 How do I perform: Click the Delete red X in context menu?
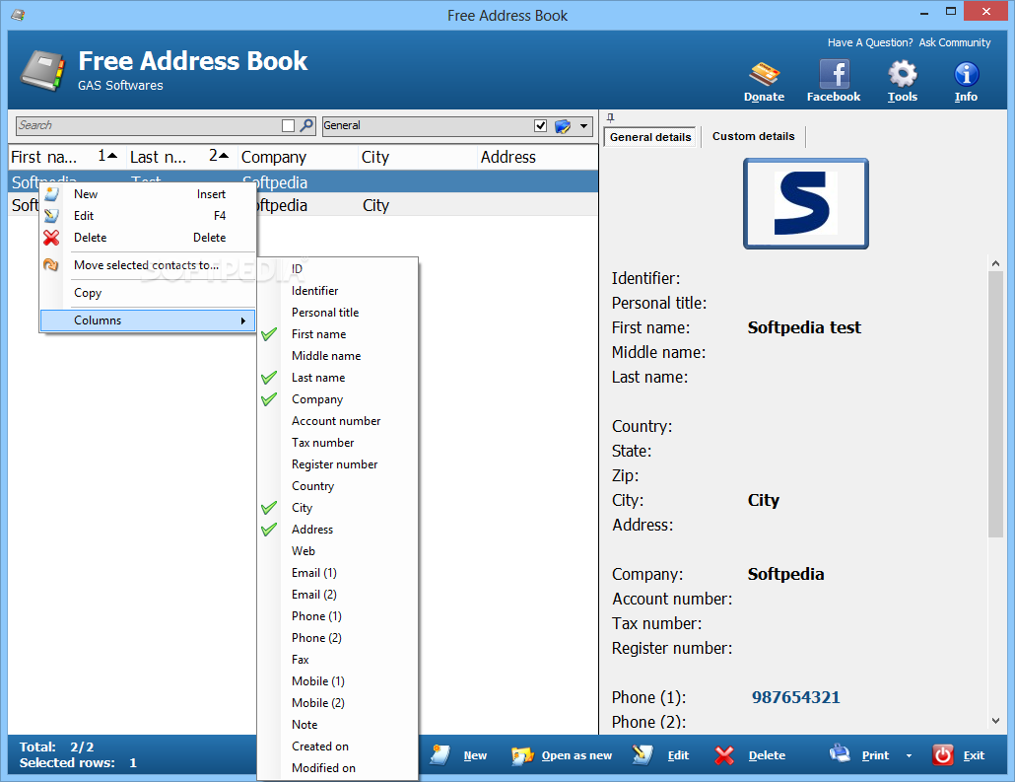(52, 238)
